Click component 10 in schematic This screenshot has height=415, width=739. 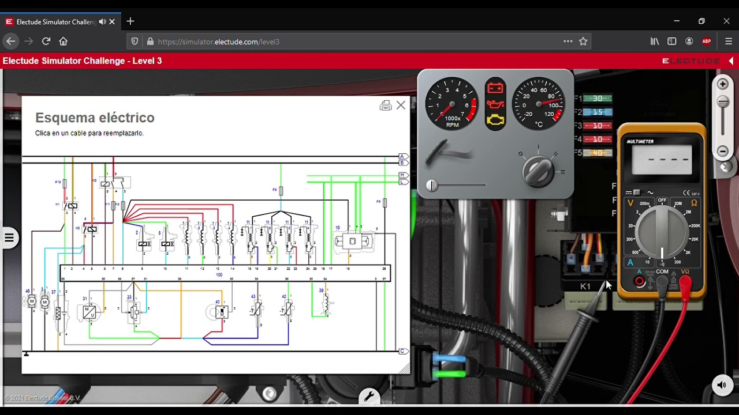353,242
